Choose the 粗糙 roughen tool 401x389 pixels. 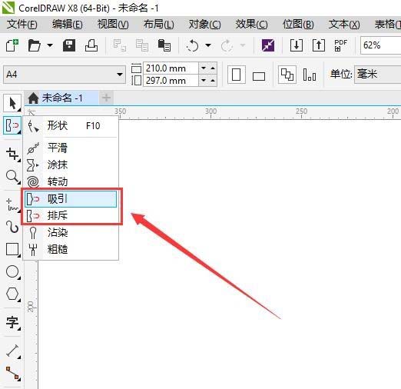[x=71, y=249]
